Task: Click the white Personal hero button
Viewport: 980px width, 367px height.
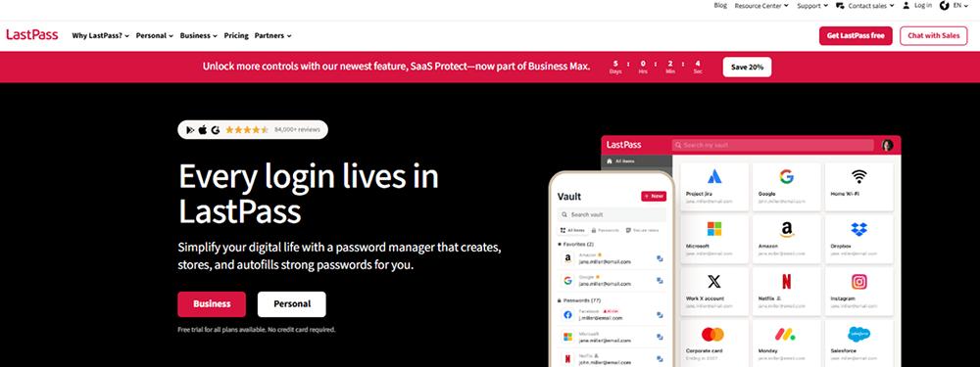Action: [292, 304]
